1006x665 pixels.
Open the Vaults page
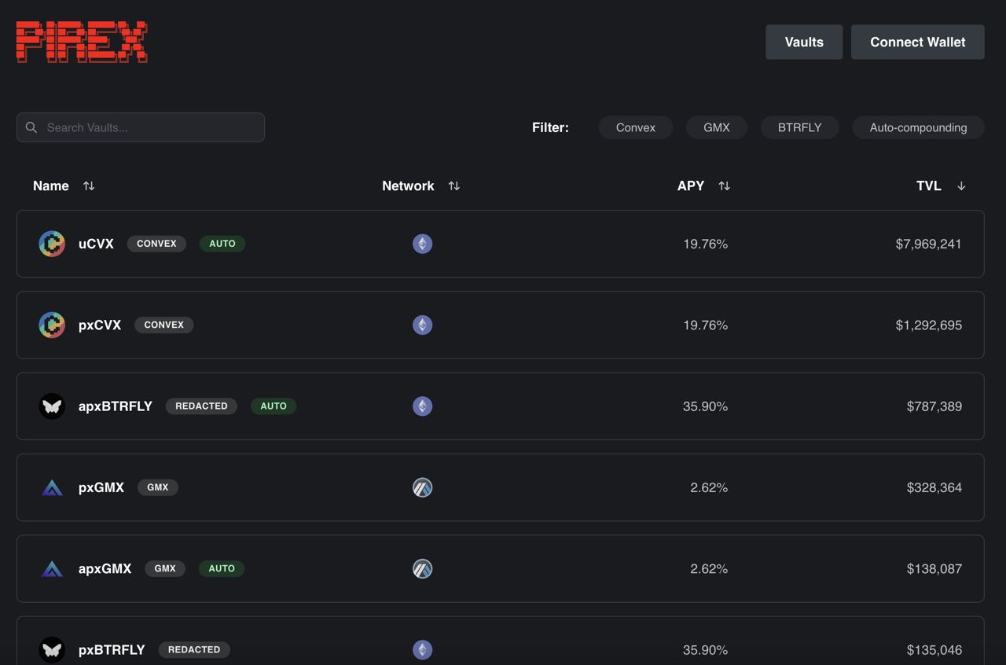pos(804,42)
